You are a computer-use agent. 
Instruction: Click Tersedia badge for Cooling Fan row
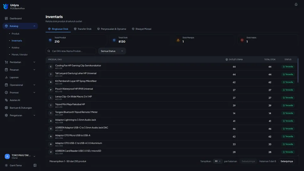288,67
